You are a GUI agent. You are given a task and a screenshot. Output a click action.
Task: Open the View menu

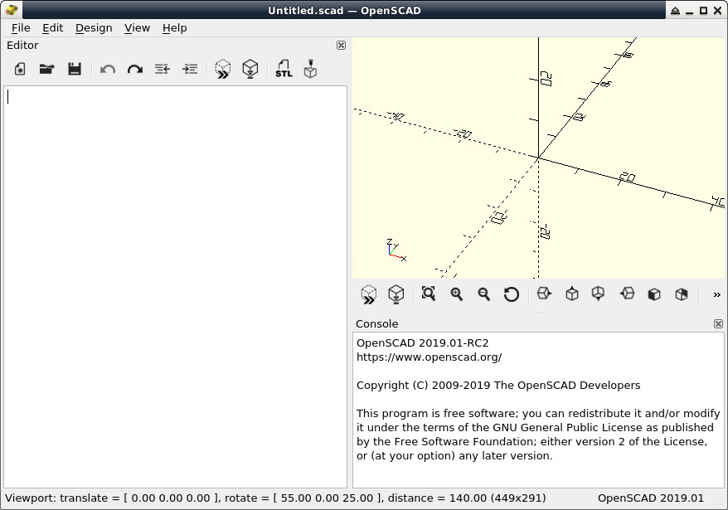click(x=137, y=28)
